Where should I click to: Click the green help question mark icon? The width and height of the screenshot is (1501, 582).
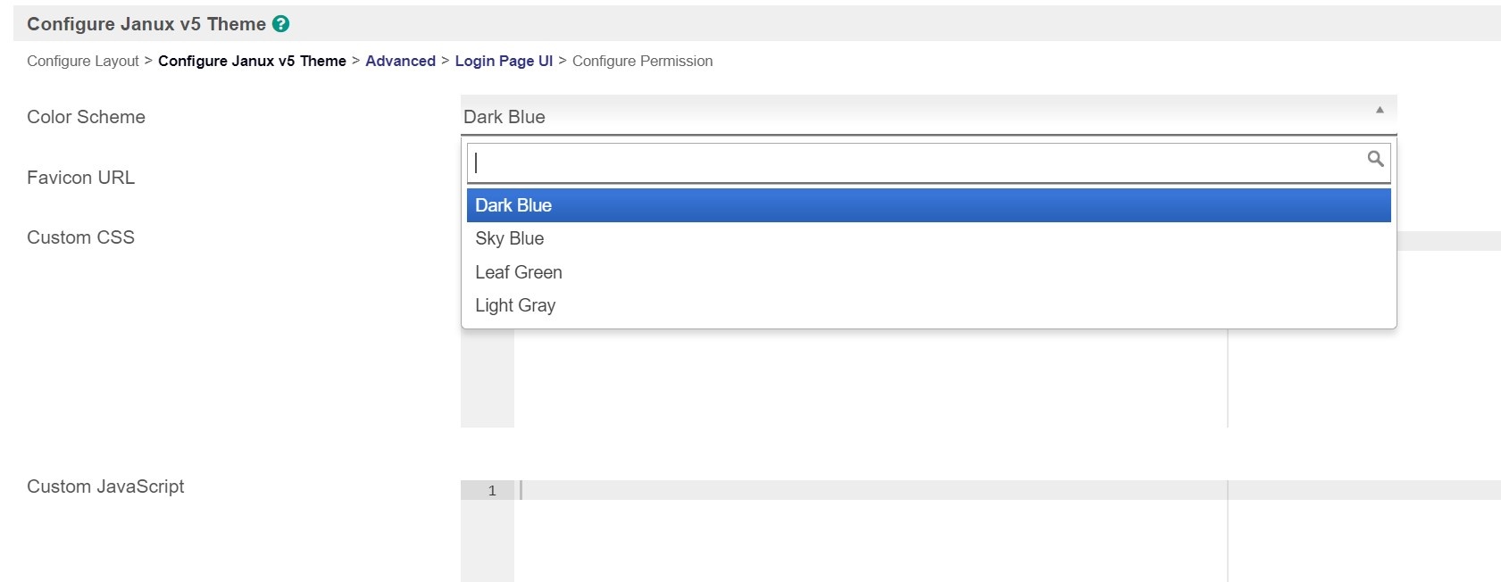click(x=281, y=24)
